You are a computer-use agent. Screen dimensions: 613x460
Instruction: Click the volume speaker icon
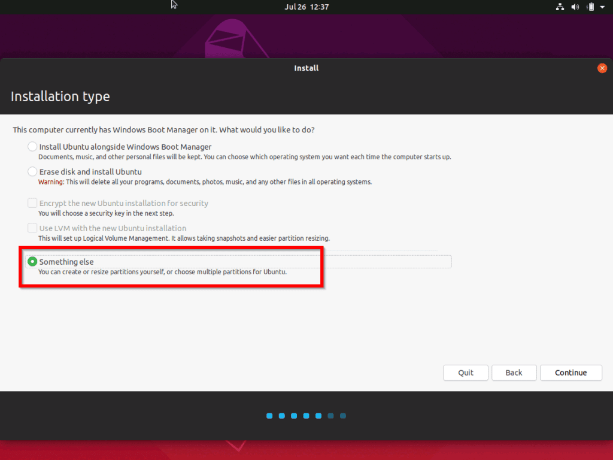coord(575,7)
